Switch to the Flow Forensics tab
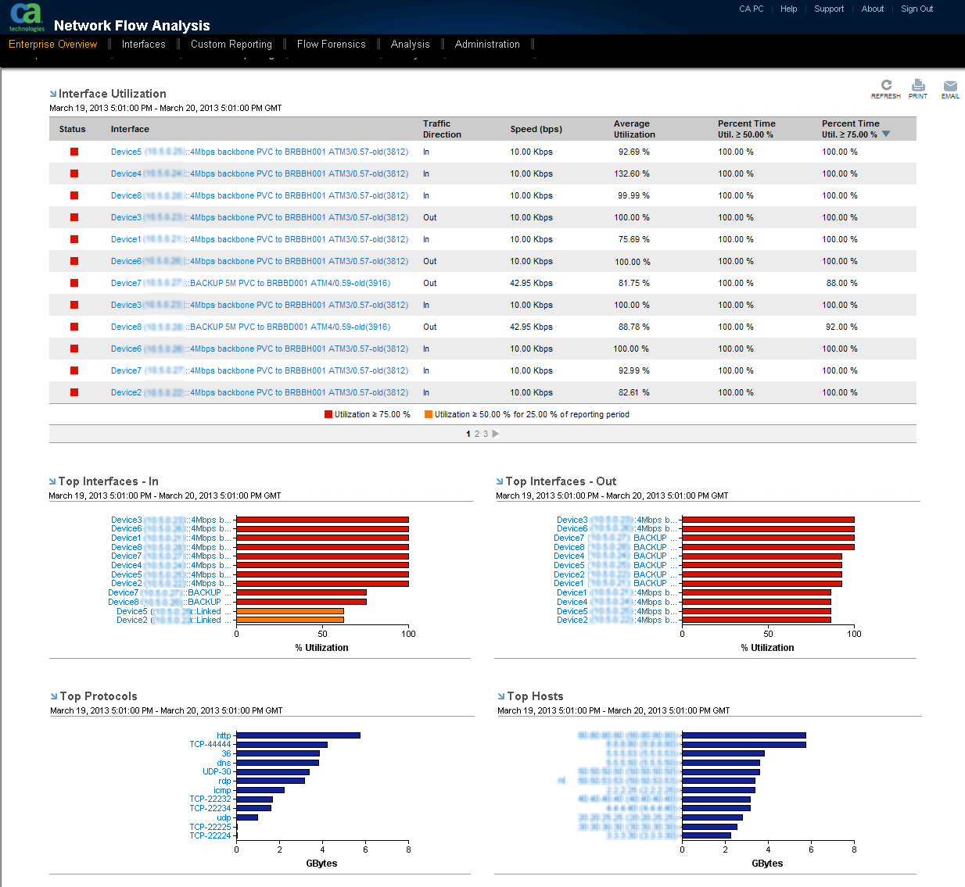Image resolution: width=965 pixels, height=887 pixels. click(332, 45)
